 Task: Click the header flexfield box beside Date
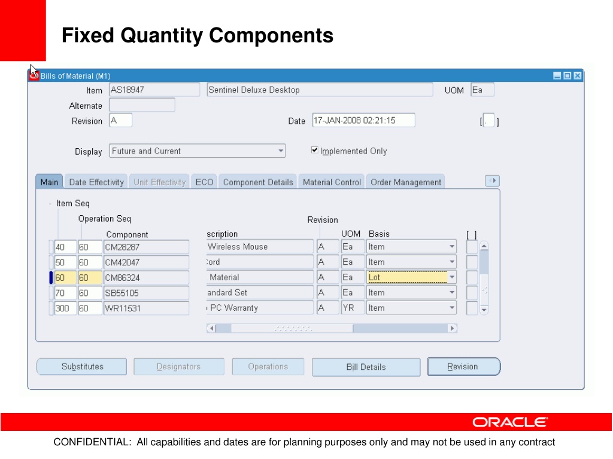click(488, 120)
